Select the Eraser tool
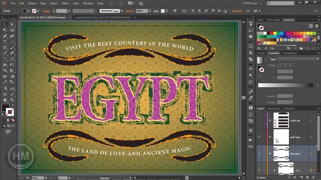The image size is (321, 180). pyautogui.click(x=12, y=53)
